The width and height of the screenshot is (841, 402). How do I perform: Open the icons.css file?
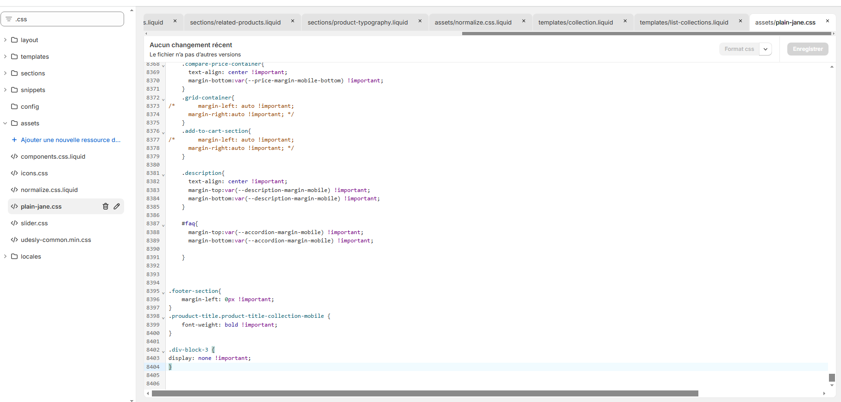[34, 173]
